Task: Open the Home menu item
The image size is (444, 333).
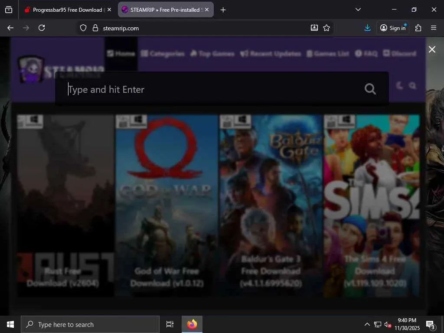Action: coord(121,53)
